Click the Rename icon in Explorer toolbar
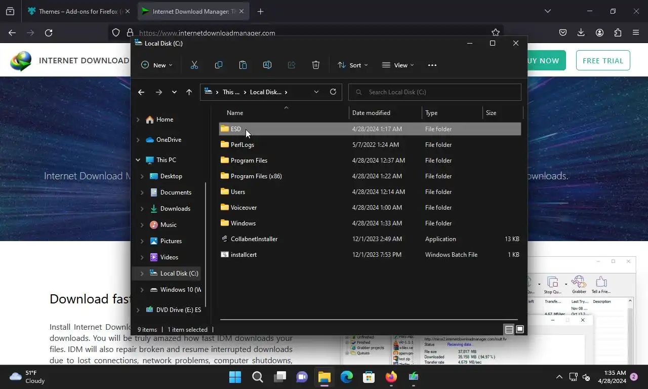The height and width of the screenshot is (389, 648). 267,65
